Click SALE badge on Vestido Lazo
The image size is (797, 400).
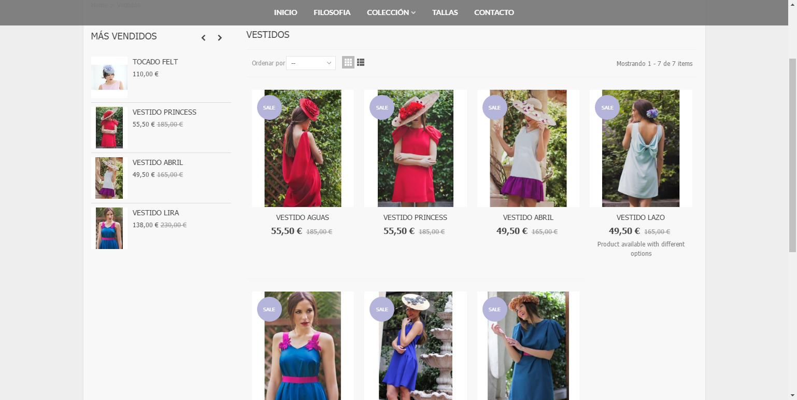click(x=607, y=107)
